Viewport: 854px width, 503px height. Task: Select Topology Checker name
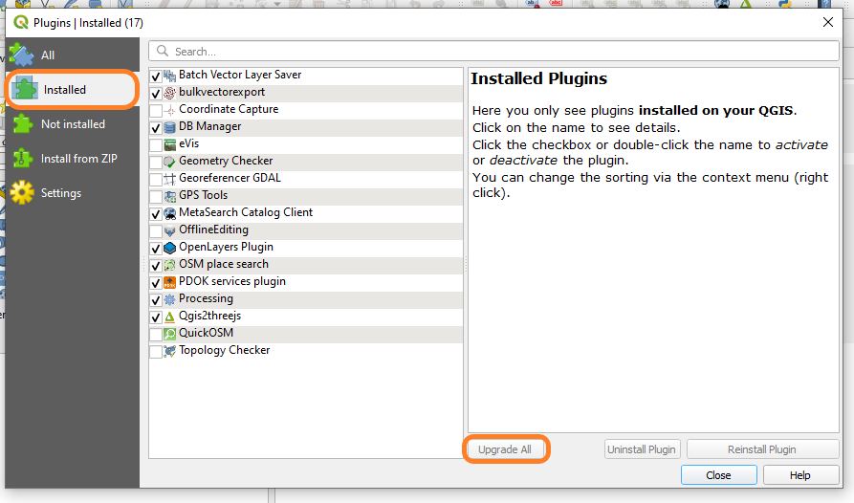[x=225, y=350]
